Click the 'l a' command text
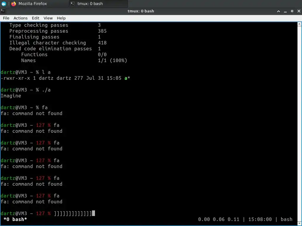 tap(46, 72)
